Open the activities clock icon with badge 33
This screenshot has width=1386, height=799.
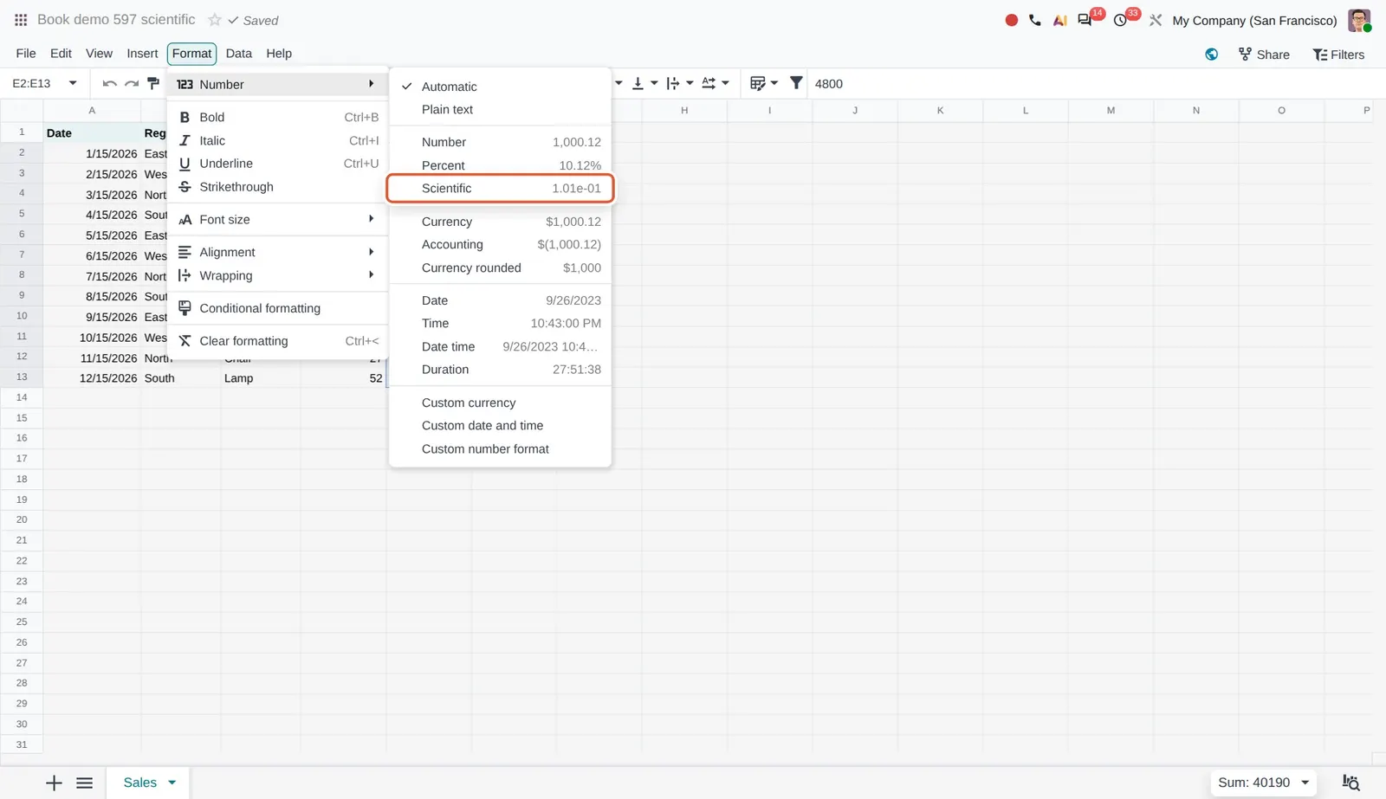(x=1121, y=20)
